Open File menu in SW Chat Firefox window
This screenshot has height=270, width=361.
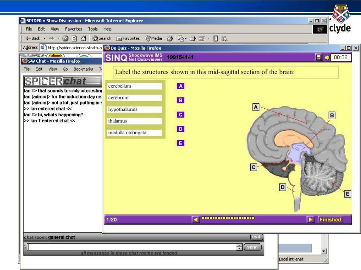(x=27, y=69)
